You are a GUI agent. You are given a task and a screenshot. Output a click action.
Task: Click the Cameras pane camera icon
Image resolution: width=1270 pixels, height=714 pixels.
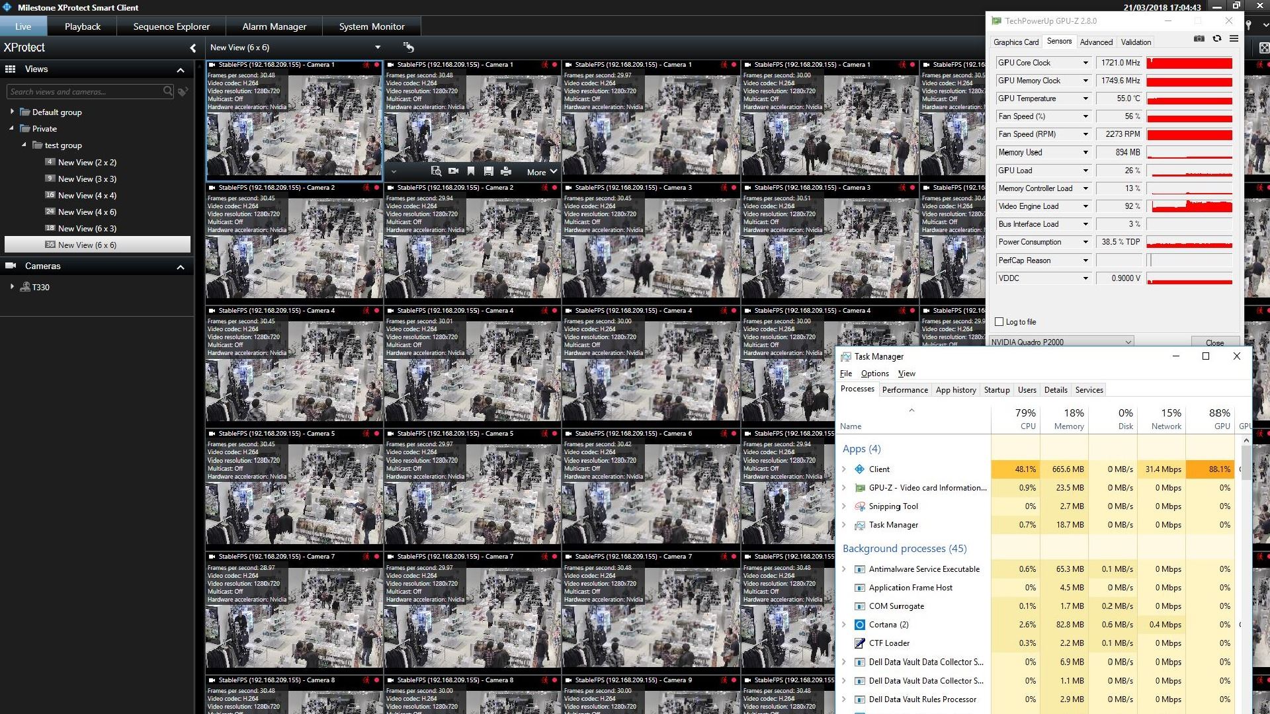click(11, 266)
